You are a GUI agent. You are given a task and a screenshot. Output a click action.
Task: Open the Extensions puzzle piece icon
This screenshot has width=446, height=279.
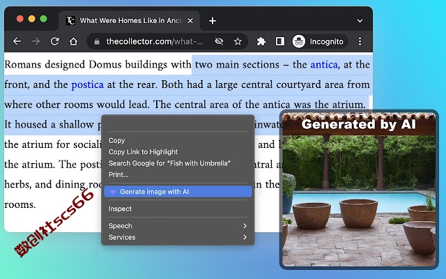point(261,42)
